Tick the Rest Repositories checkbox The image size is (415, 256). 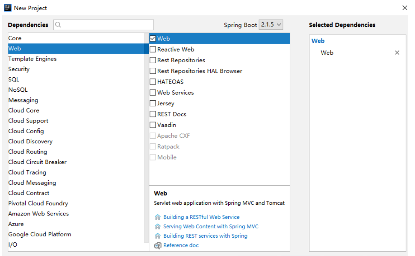click(153, 60)
